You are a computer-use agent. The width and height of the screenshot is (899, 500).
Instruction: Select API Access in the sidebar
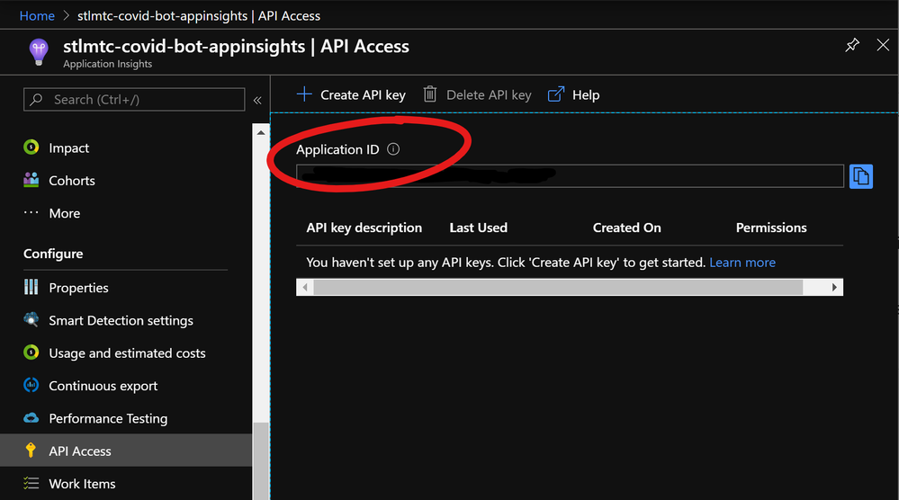126,451
